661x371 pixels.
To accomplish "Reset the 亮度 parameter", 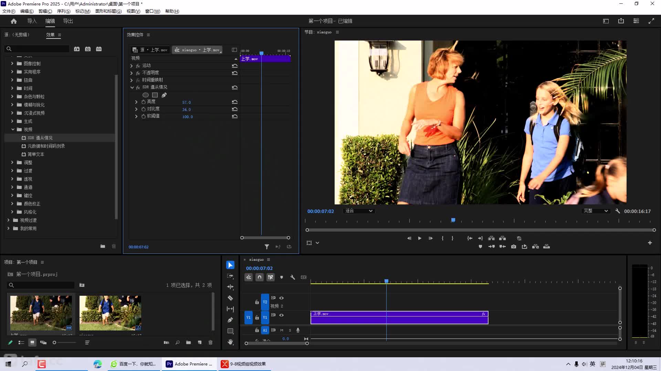I will tap(235, 102).
